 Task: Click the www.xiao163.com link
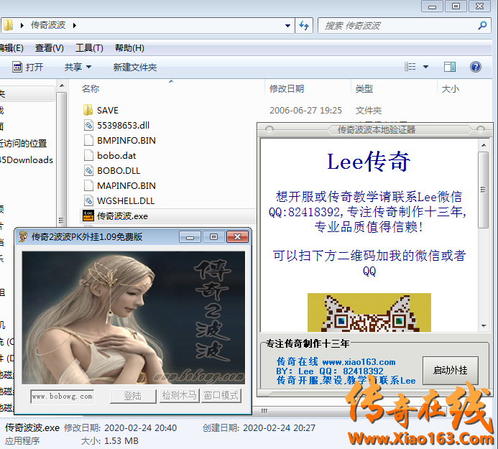point(359,361)
